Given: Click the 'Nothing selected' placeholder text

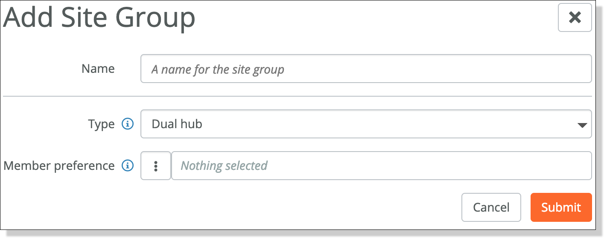Looking at the screenshot, I should 224,166.
